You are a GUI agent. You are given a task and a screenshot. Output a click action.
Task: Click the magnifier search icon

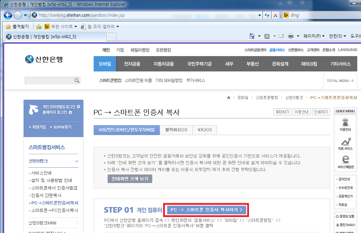77,80
